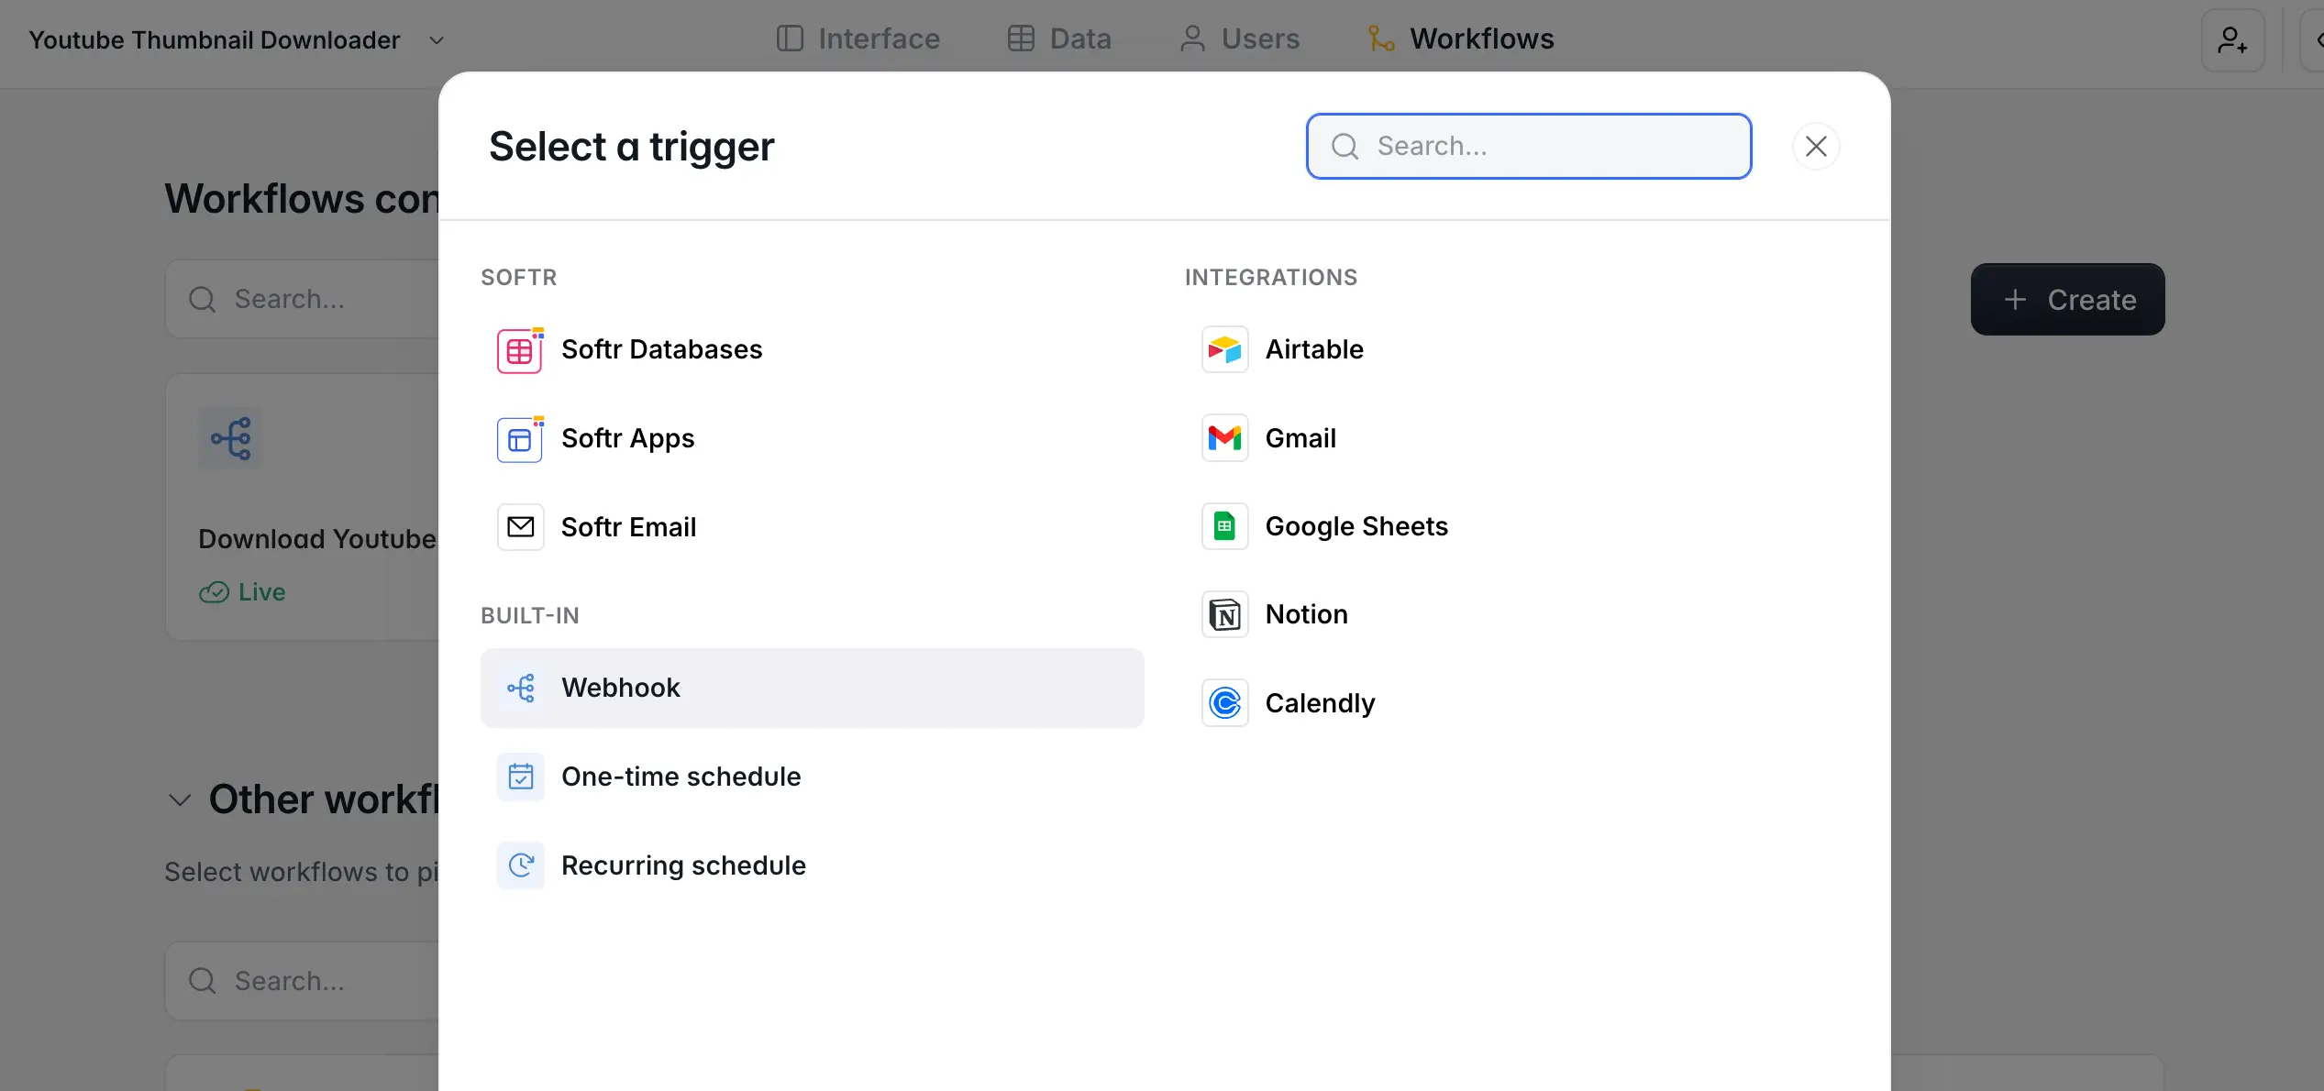Choose the Softr Apps trigger icon

coord(520,439)
